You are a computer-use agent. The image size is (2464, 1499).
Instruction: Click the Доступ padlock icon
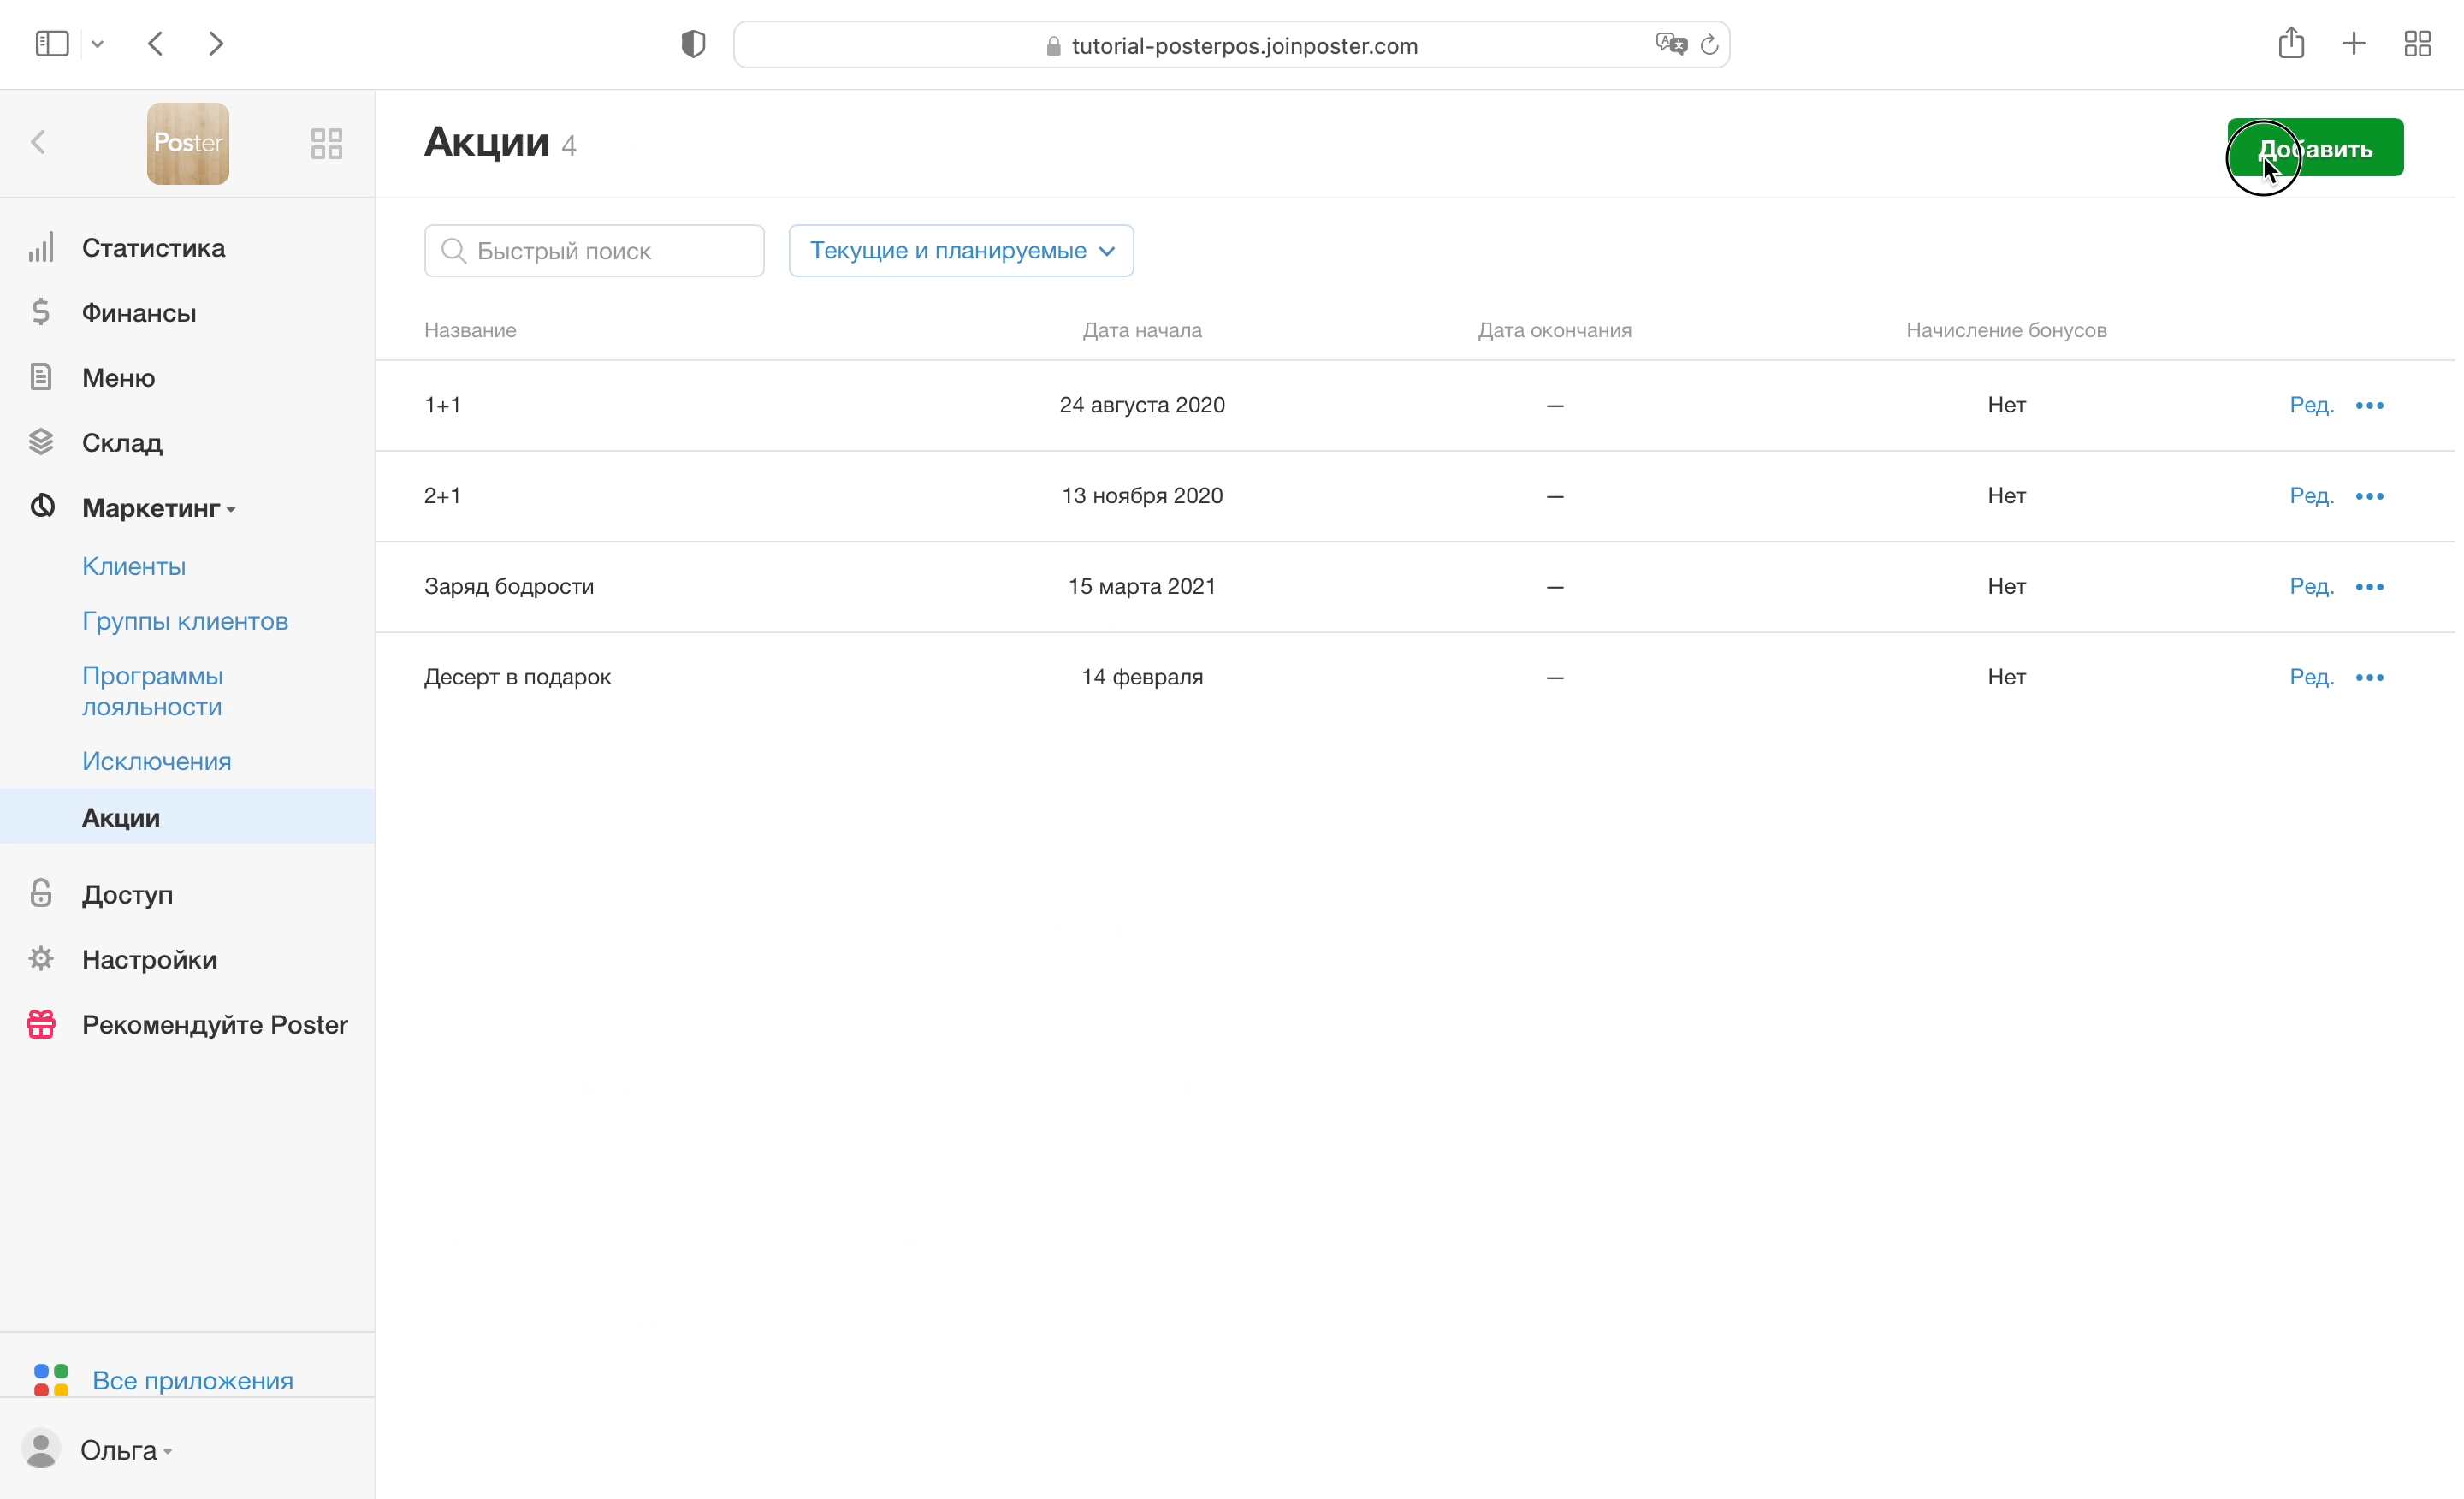click(41, 893)
